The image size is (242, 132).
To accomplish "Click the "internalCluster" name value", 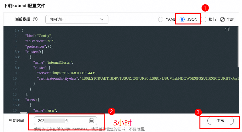I will click(60, 62).
